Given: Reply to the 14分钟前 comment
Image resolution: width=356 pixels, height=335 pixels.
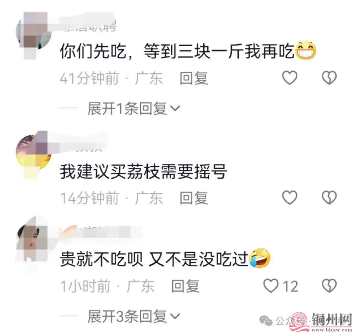Looking at the screenshot, I should pos(194,198).
